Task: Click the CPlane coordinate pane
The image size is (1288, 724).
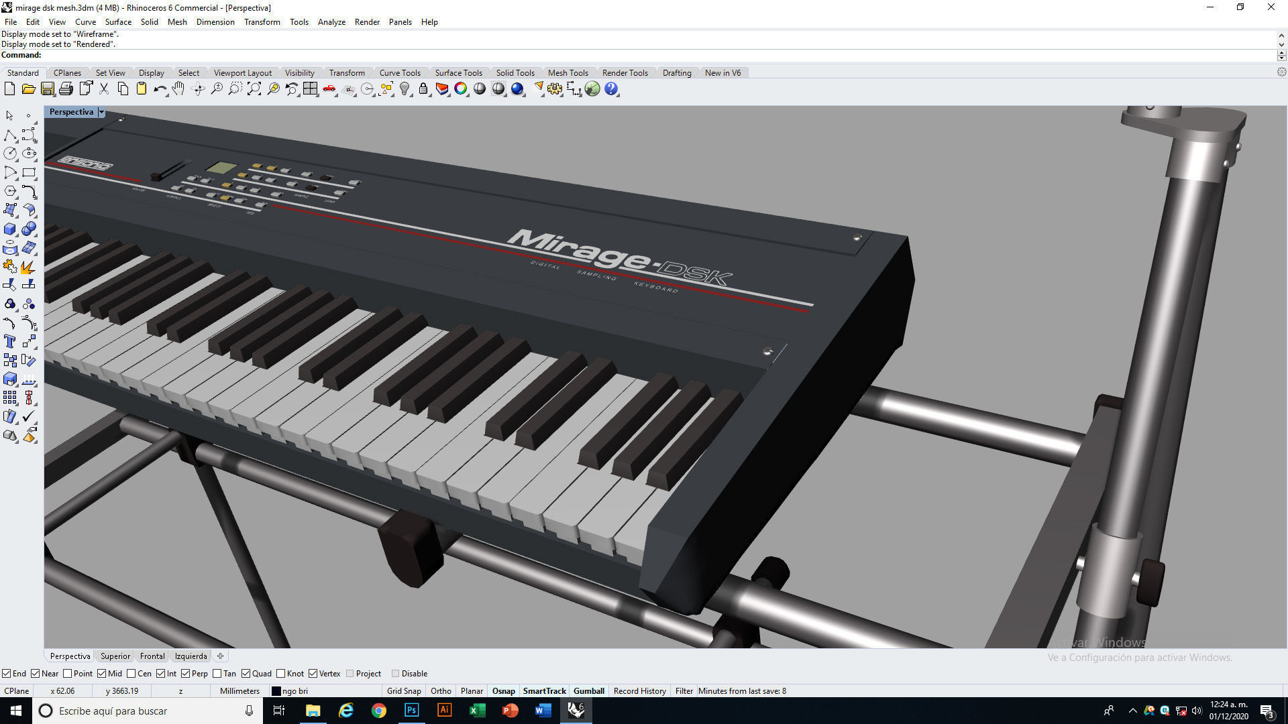Action: (17, 691)
